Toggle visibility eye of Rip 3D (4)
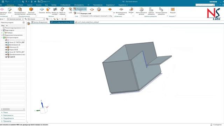This screenshot has height=126, width=224. pyautogui.click(x=6, y=50)
